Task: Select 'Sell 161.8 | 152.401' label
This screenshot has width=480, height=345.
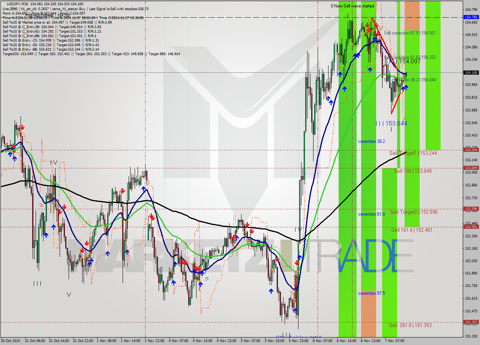Action: [411, 230]
